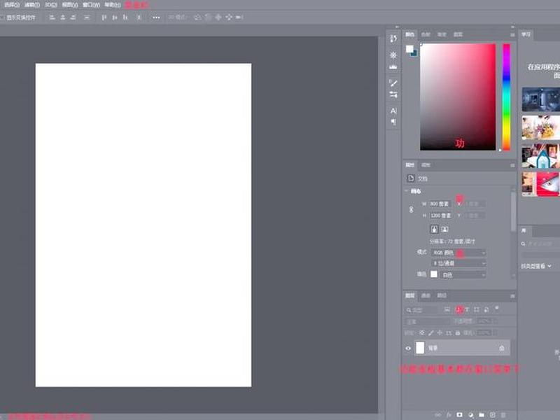The image size is (560, 420).
Task: Click the new adjustment layer icon
Action: 470,414
